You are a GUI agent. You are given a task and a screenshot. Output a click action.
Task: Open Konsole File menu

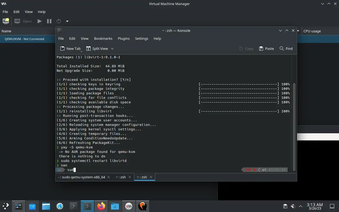pyautogui.click(x=61, y=38)
